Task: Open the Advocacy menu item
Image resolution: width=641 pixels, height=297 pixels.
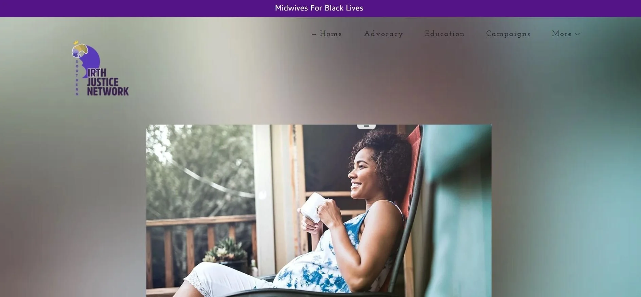Action: coord(384,34)
